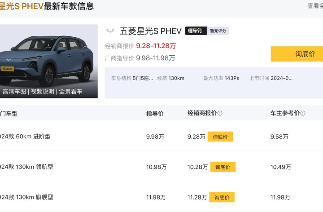
Task: Click 询底价 for 130km 旗舰型
Action: 222,197
